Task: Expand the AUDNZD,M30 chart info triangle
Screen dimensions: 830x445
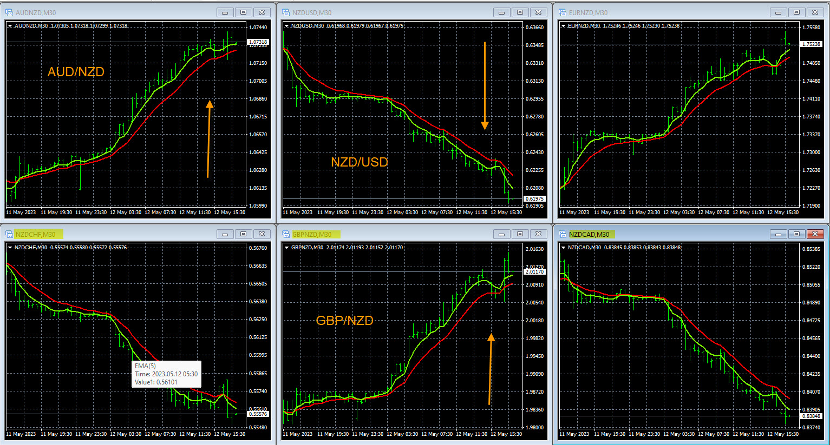Action: click(10, 25)
